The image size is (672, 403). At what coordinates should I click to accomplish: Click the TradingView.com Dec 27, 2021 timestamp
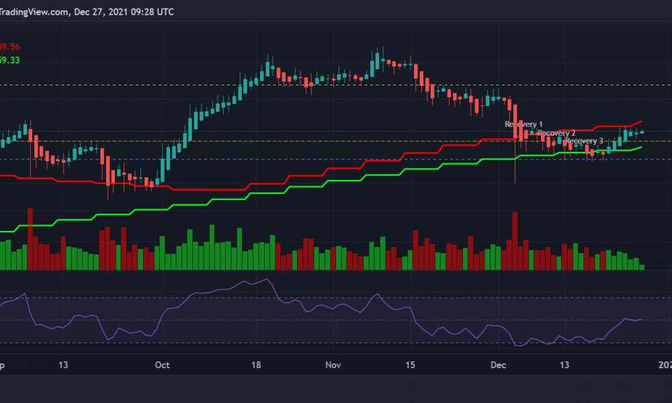click(87, 12)
